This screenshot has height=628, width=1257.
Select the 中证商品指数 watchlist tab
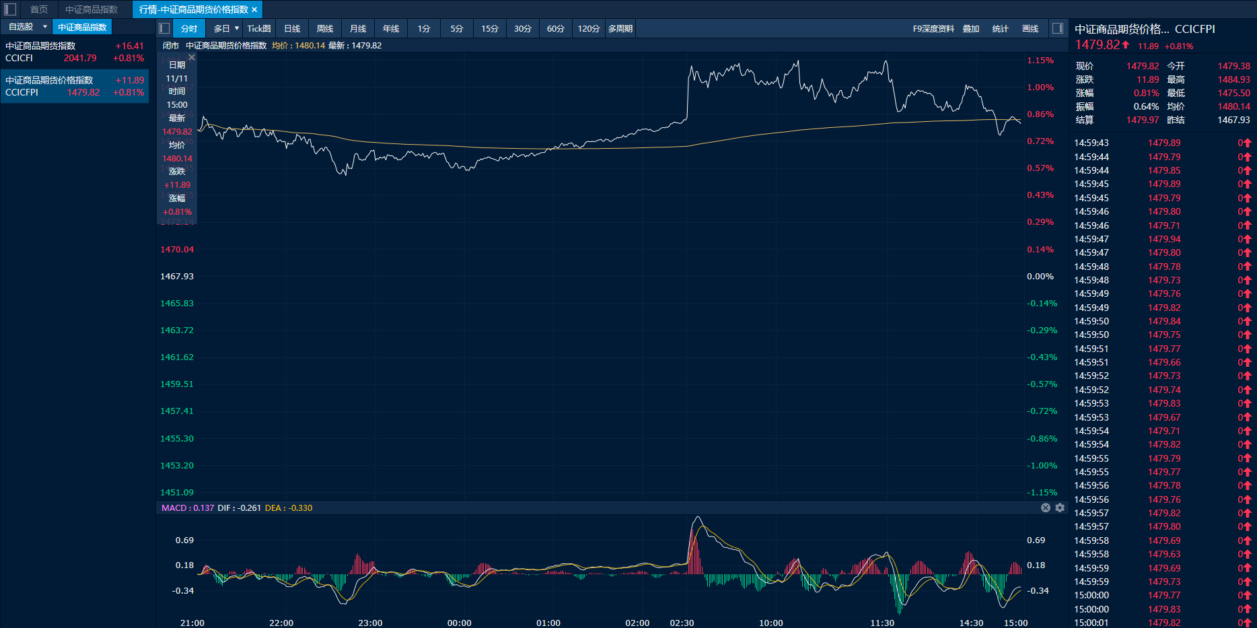82,27
